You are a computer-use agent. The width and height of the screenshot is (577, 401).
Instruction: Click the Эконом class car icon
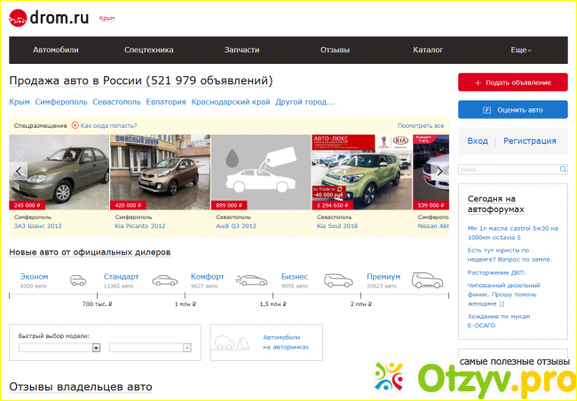click(78, 281)
